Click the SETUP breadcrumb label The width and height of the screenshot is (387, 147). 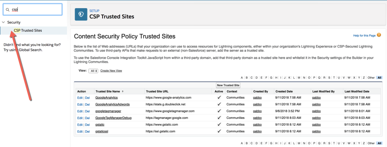coord(94,11)
